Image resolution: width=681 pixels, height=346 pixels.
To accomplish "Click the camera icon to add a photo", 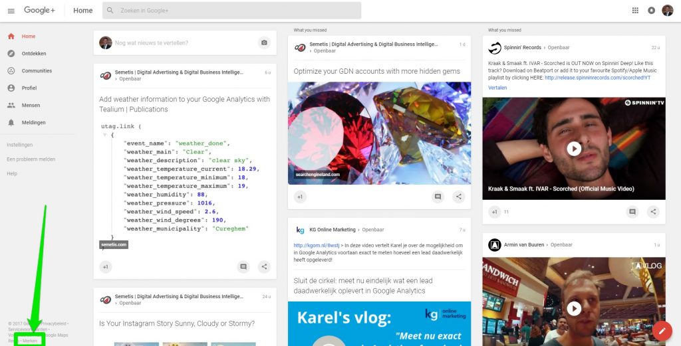I will click(263, 43).
